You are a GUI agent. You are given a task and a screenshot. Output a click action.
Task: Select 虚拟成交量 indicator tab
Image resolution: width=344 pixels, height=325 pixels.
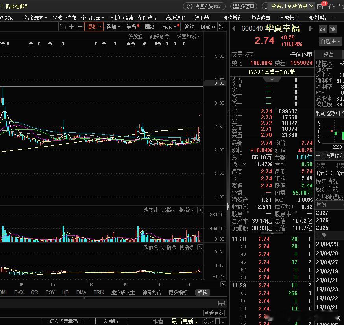123,292
